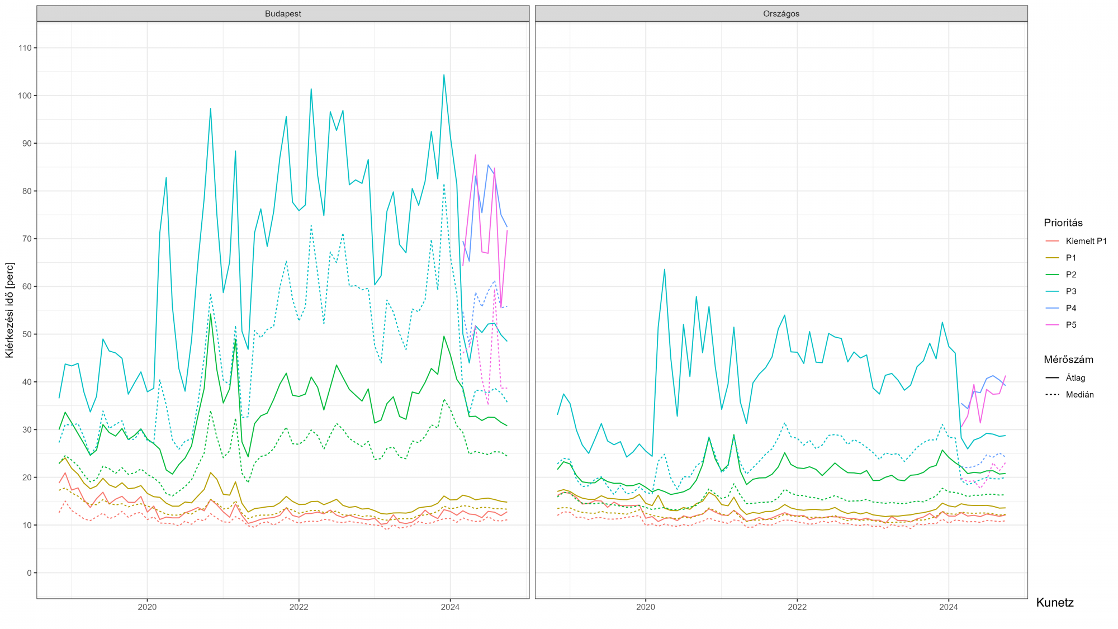This screenshot has height=629, width=1118.
Task: Select the Országos facet header
Action: [781, 13]
